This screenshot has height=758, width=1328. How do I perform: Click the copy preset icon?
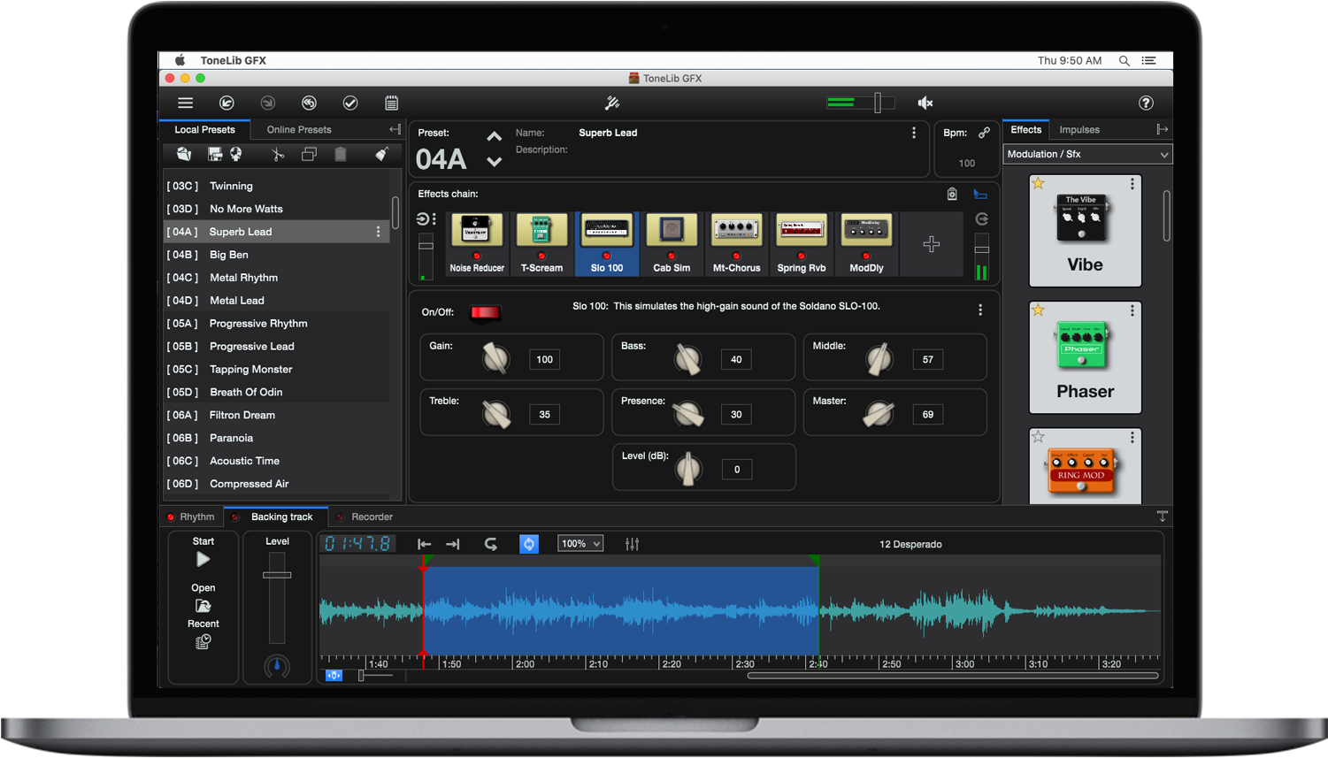click(x=309, y=154)
